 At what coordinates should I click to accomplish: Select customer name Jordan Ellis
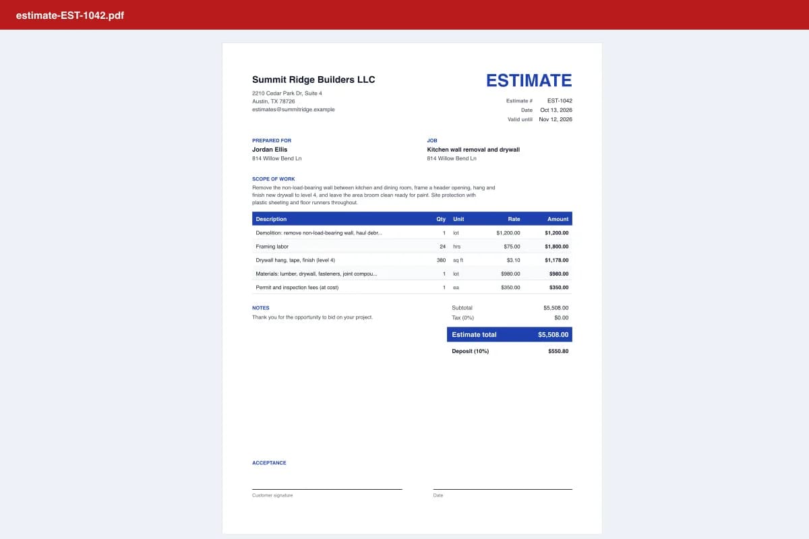[x=270, y=150]
